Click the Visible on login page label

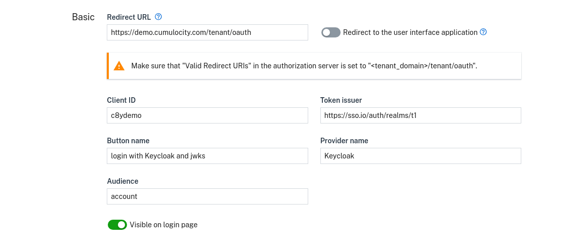[163, 225]
